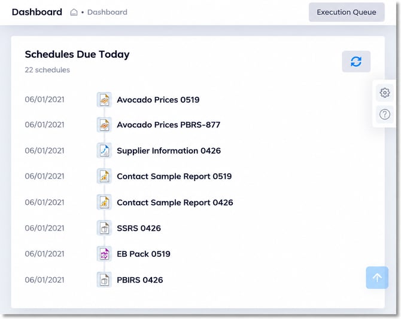Open the Supplier Information 0426 schedule
401x319 pixels.
[x=169, y=151]
